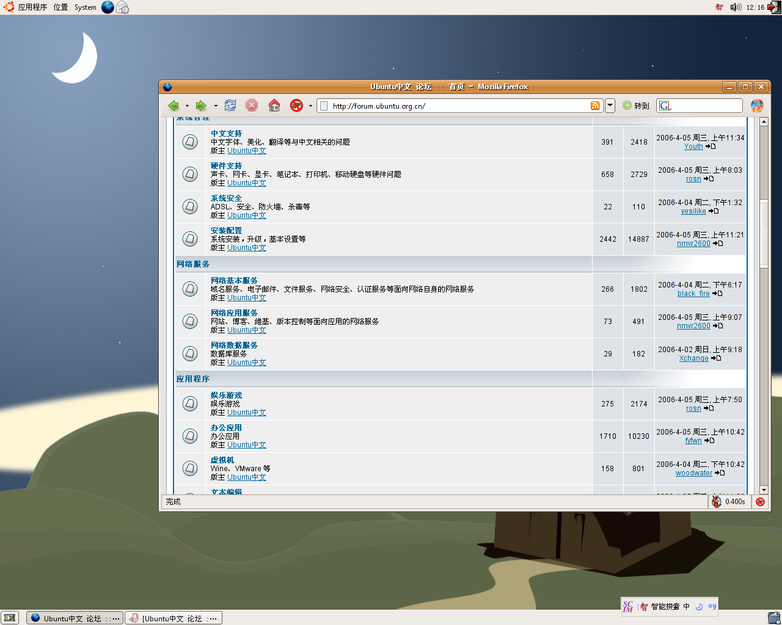Click the forum icon beside 办公应用
782x625 pixels.
click(190, 436)
